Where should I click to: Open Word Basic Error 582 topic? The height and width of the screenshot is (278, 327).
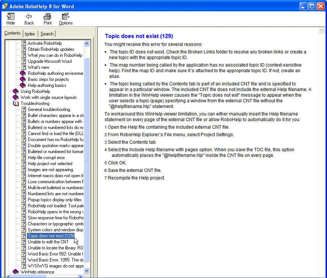(56, 254)
